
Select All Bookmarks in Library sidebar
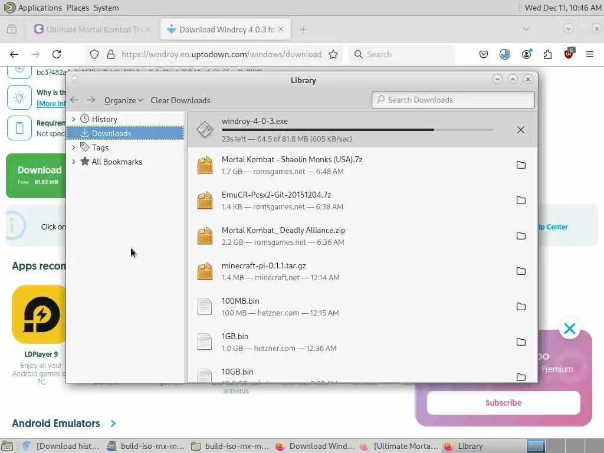117,162
